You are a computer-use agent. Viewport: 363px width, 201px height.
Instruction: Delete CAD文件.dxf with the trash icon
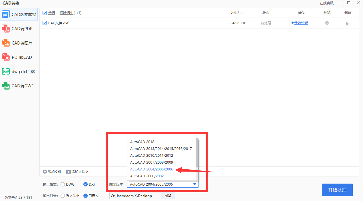pyautogui.click(x=348, y=23)
